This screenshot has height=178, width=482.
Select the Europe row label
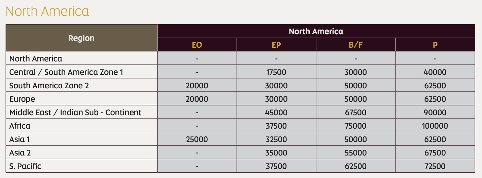tap(22, 99)
